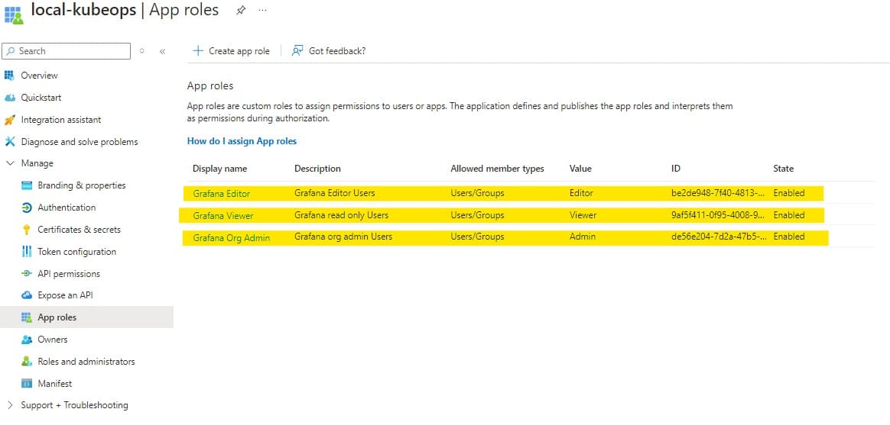Viewport: 890px width, 425px height.
Task: Click the Description column header
Action: coord(317,169)
